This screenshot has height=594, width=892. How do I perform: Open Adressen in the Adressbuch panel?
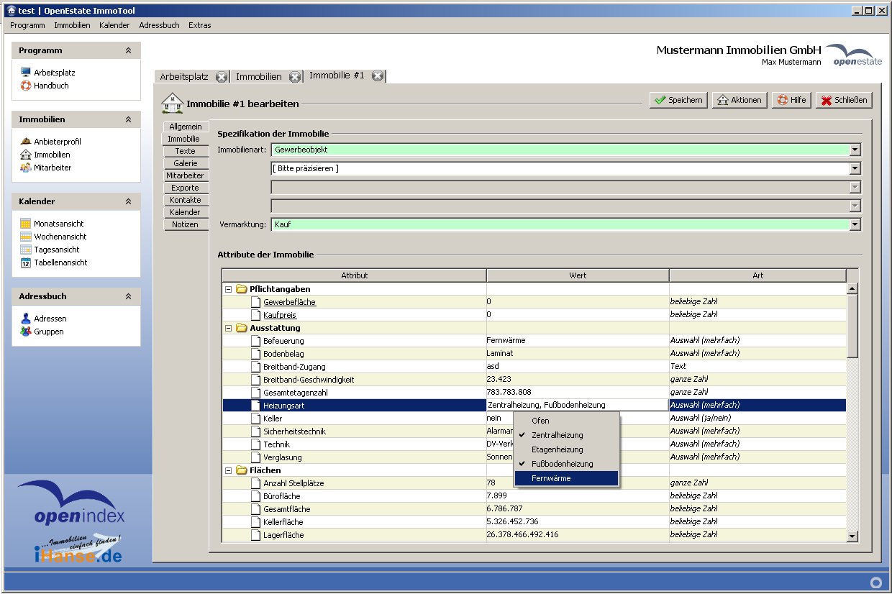click(x=50, y=319)
